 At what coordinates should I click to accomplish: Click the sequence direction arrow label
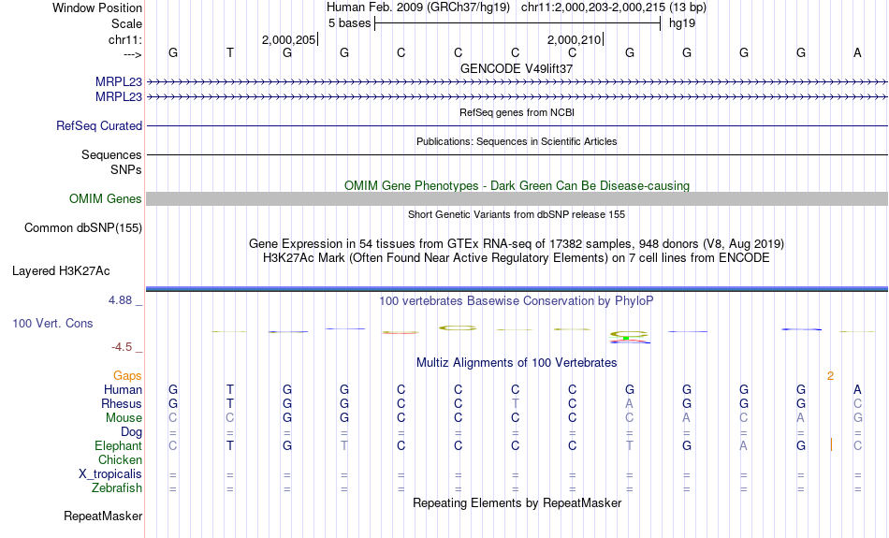coord(132,54)
